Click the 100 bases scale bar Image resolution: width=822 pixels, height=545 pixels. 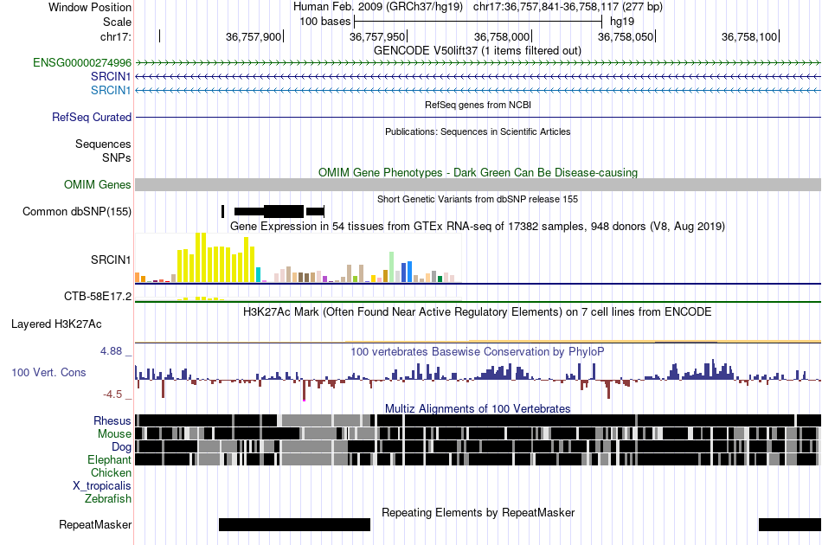[x=478, y=22]
